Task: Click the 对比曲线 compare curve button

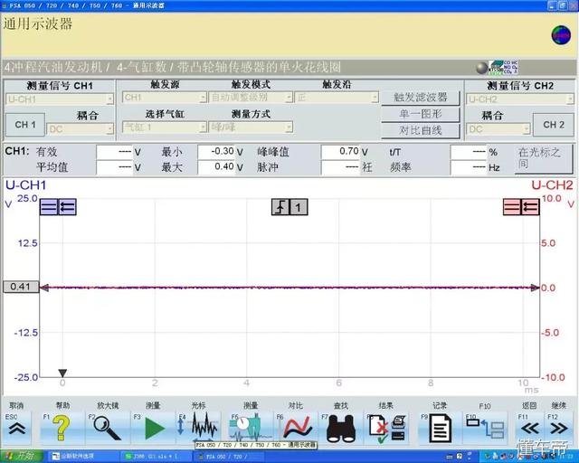Action: click(x=421, y=130)
